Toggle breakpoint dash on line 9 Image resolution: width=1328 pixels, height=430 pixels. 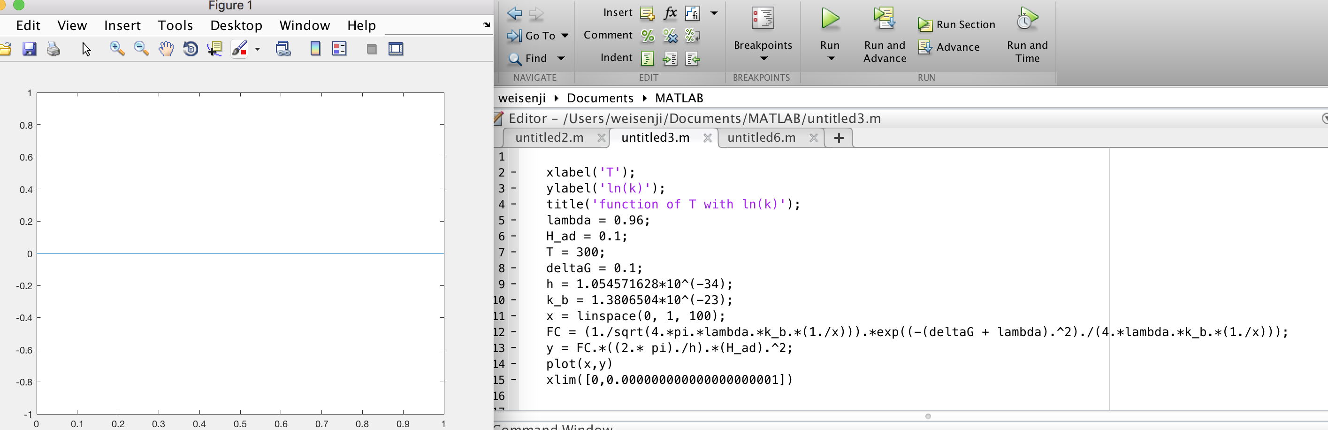(x=513, y=284)
